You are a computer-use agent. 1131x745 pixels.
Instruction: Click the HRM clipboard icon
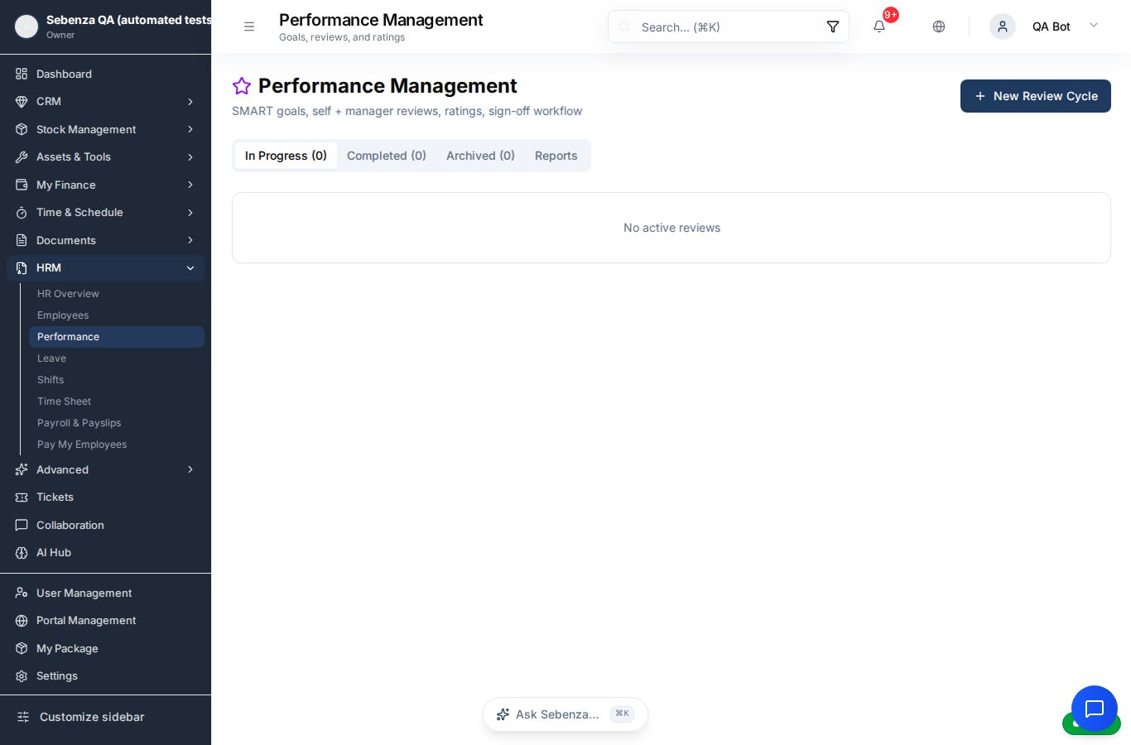click(x=22, y=268)
